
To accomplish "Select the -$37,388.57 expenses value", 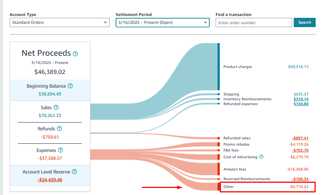I will pyautogui.click(x=50, y=158).
